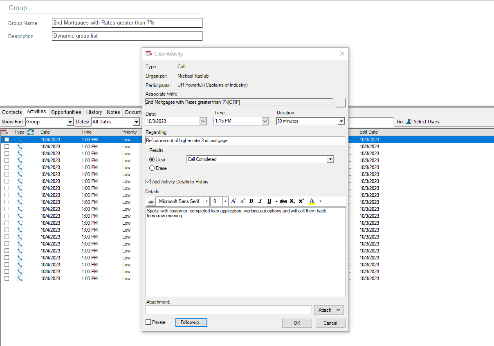Increase font size with the grow-font icon
Screen dimensions: 494x346
tap(234, 201)
